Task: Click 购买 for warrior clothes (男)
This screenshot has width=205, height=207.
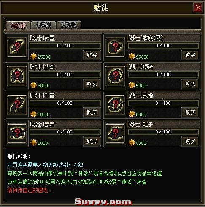Action: point(190,55)
